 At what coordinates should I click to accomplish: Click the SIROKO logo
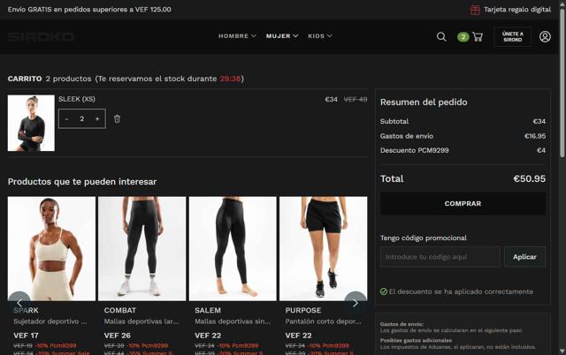tap(41, 36)
